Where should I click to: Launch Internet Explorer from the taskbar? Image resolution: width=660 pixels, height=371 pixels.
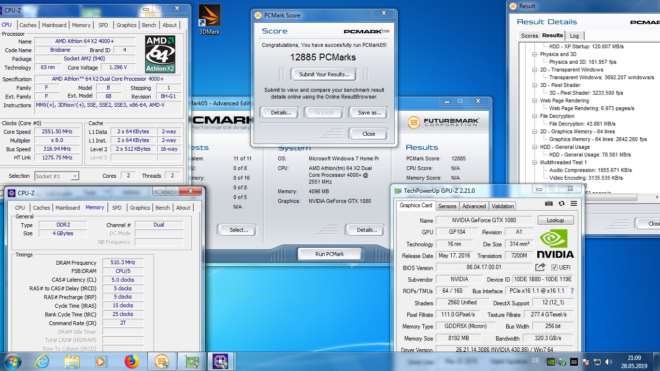tap(42, 361)
